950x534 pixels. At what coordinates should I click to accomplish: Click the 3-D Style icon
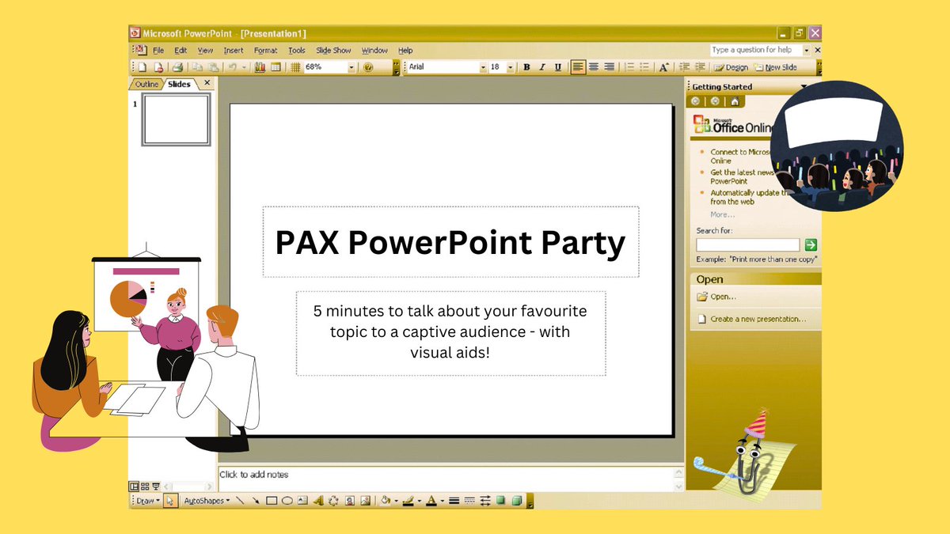(x=516, y=501)
